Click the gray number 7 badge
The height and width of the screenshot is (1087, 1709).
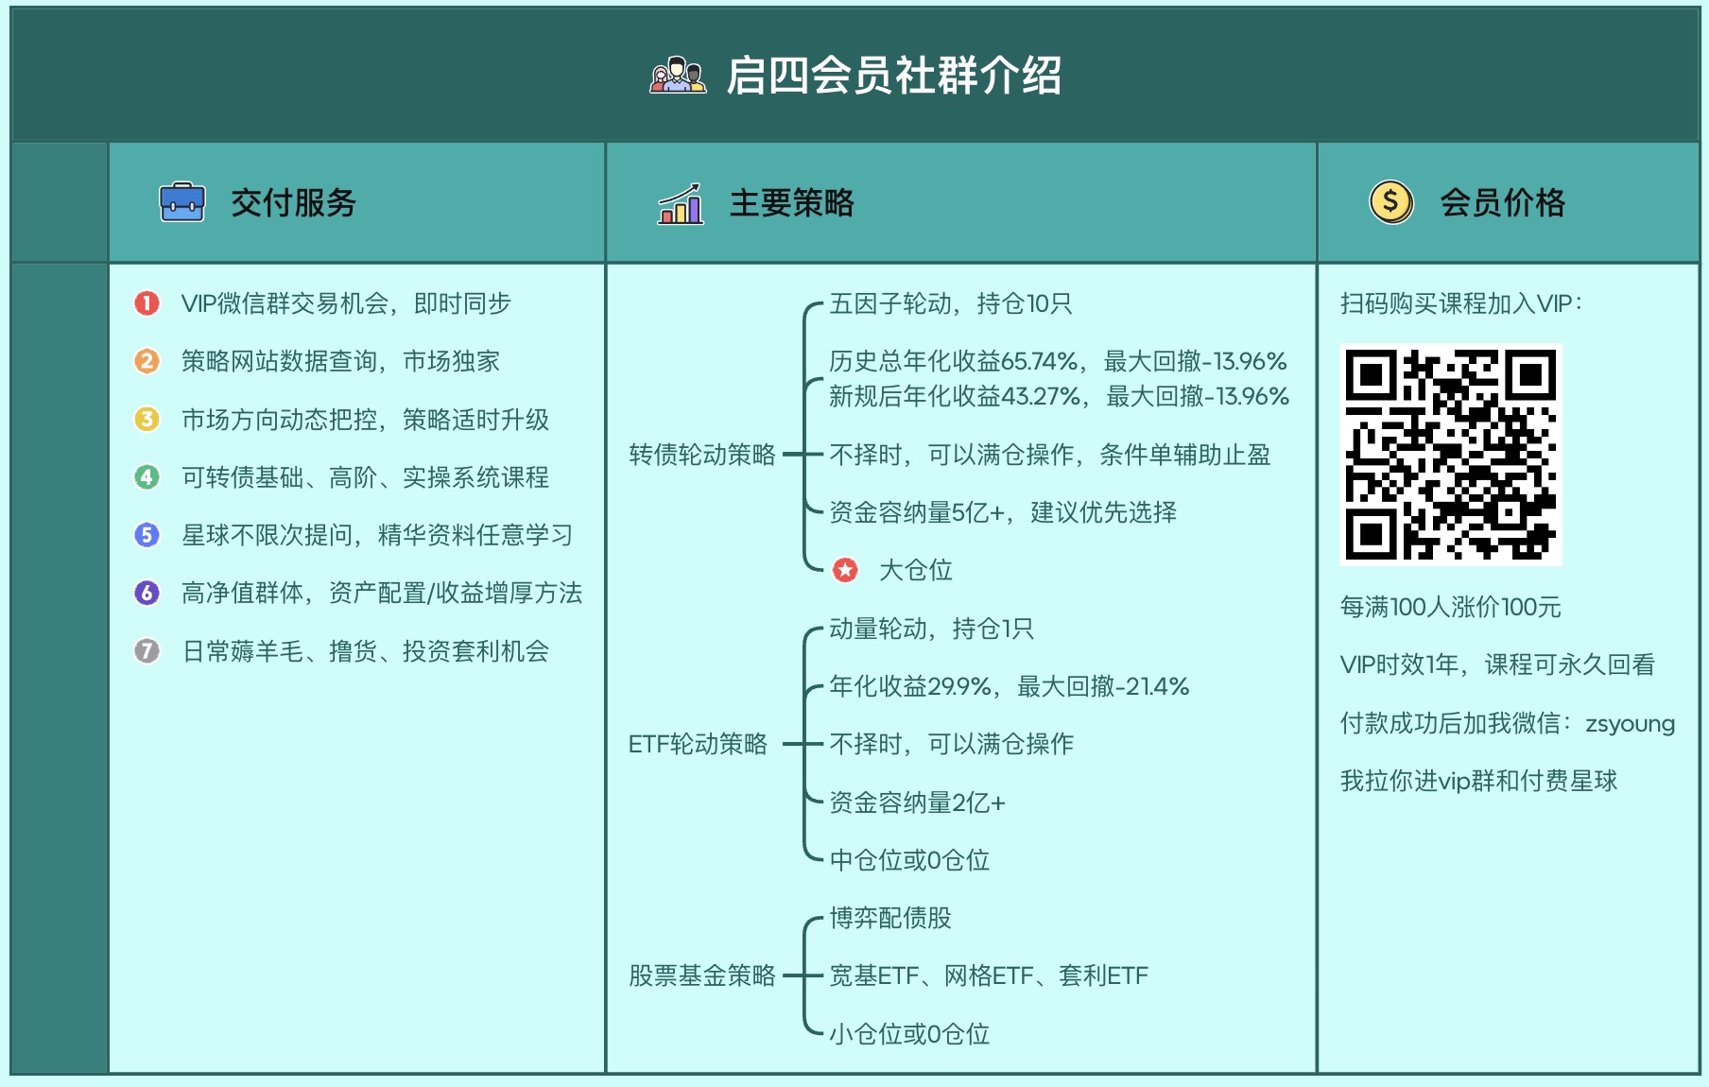[147, 651]
